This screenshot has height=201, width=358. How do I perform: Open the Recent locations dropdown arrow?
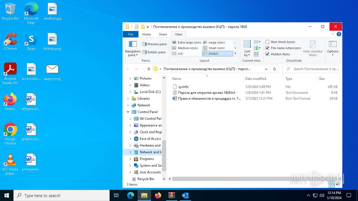[143, 69]
